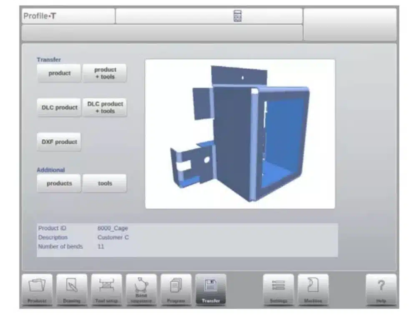Click the Description label

(x=53, y=237)
